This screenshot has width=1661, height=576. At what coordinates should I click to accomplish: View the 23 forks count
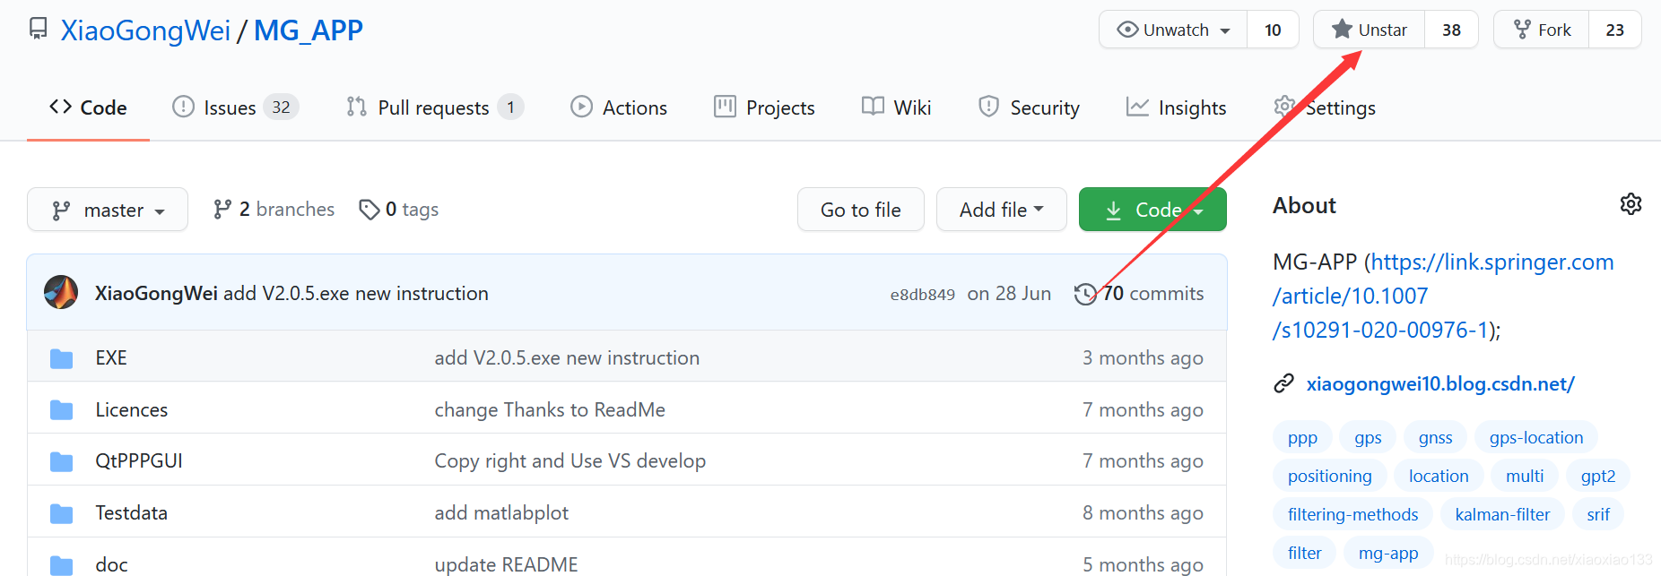coord(1615,30)
